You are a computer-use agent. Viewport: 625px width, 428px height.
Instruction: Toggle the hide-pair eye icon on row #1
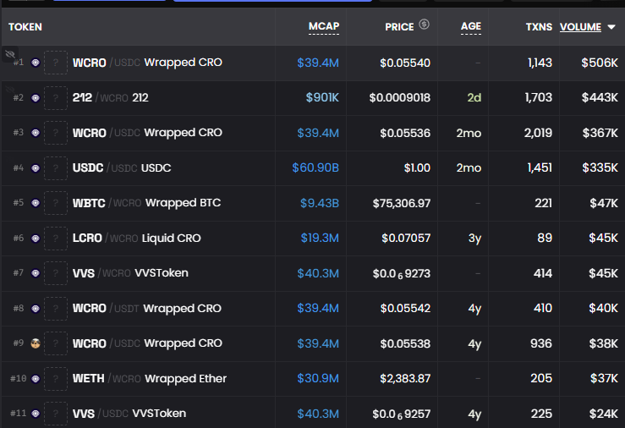point(10,54)
